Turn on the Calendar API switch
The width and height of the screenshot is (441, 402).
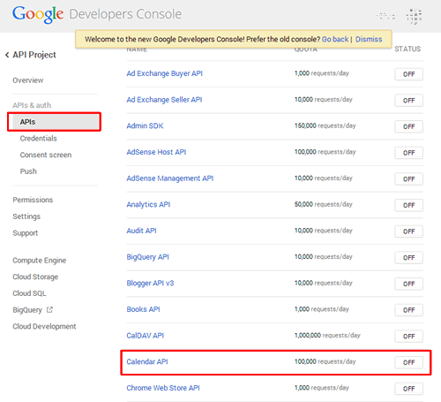[x=408, y=362]
